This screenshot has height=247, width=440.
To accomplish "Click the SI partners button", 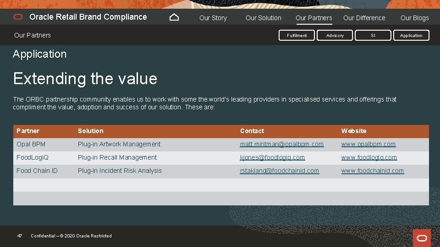I will pyautogui.click(x=373, y=35).
